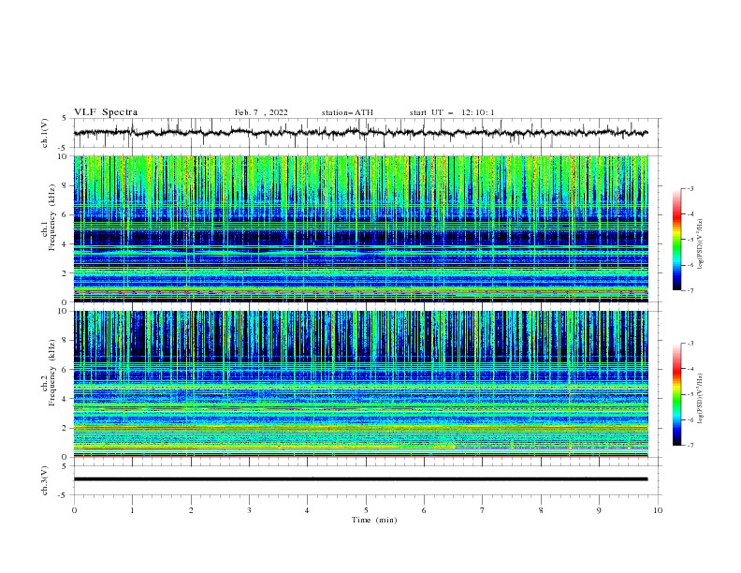
Task: Click the "station=ATH" header label
Action: [347, 112]
